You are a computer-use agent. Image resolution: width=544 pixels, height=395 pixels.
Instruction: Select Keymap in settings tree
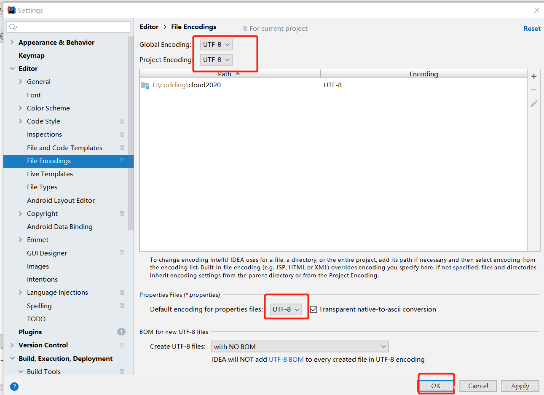pyautogui.click(x=32, y=56)
